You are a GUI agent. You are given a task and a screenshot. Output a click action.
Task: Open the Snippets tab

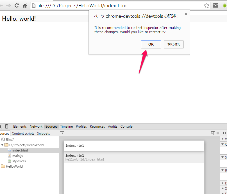[43, 133]
